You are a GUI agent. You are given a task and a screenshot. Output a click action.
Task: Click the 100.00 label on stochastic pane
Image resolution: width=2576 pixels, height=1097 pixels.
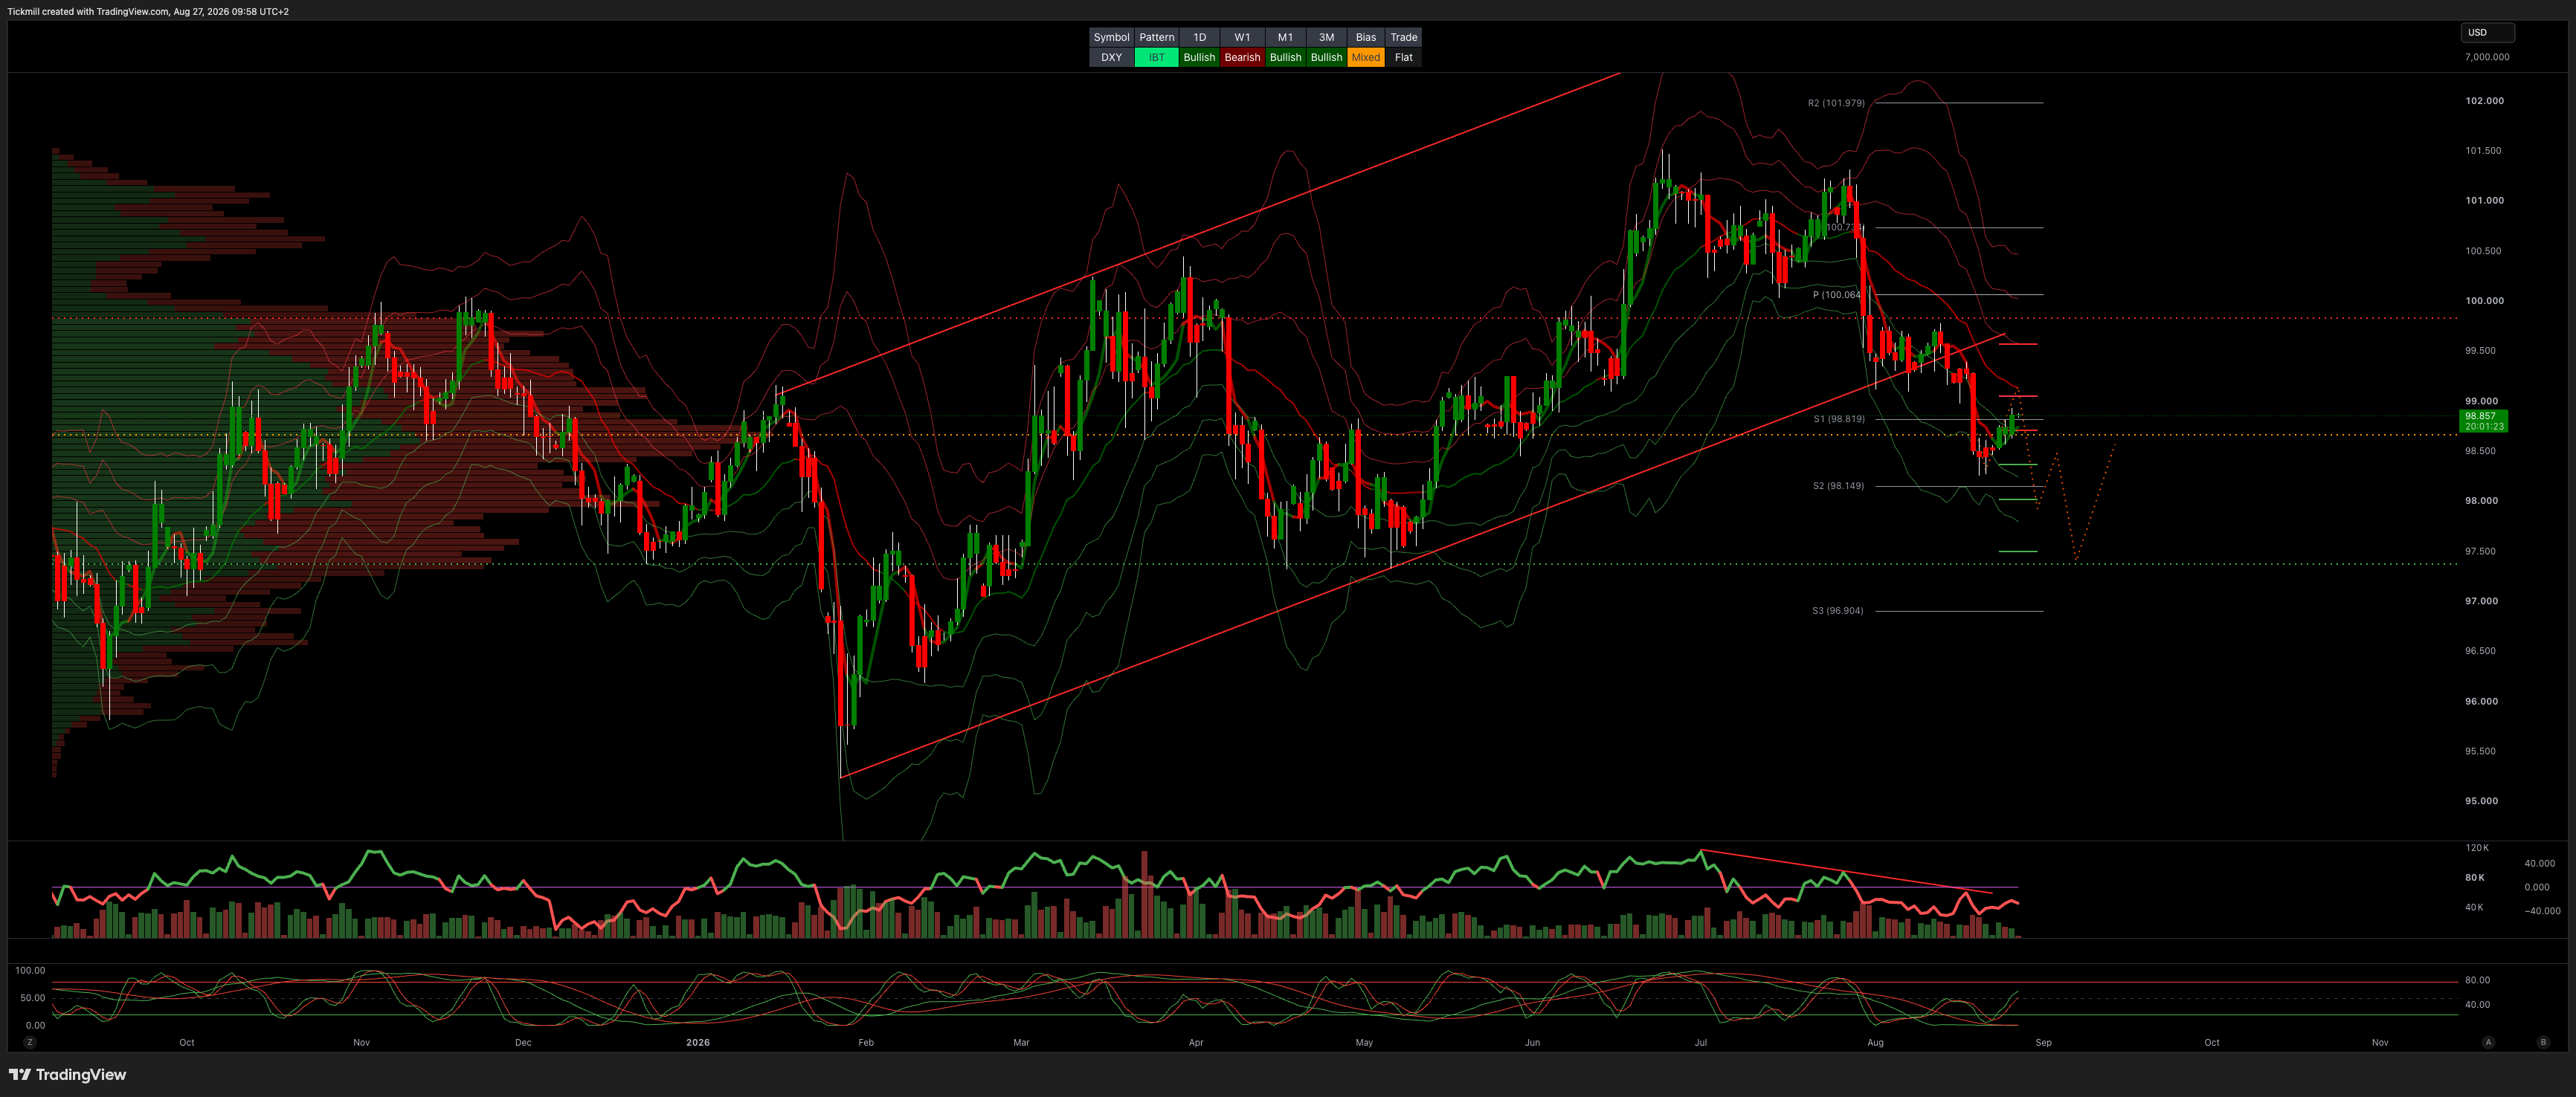point(30,970)
